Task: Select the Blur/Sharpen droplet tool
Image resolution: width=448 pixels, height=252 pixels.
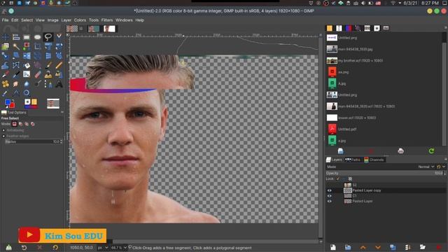Action: pos(27,84)
